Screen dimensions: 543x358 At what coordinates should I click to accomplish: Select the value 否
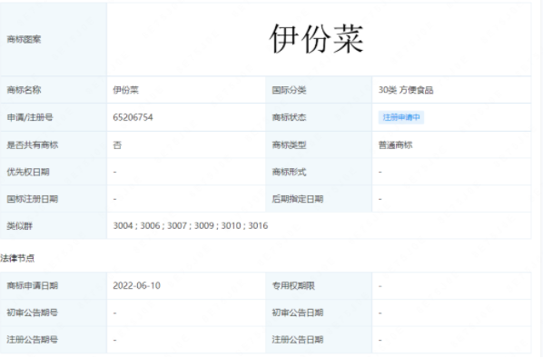tap(117, 144)
